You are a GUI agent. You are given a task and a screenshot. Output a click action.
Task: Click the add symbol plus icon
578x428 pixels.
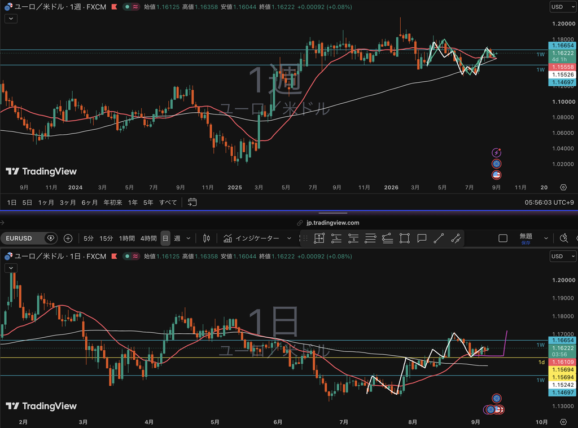[68, 239]
